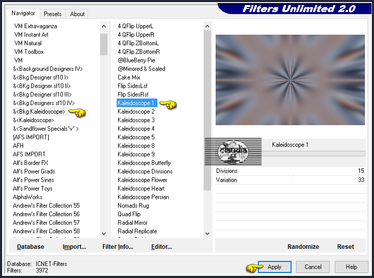Select Alf's Power Sines category

(33, 180)
